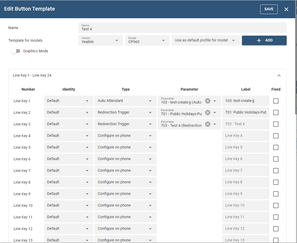The height and width of the screenshot is (243, 297).
Task: Open Identity dropdown for Line Key 4
Action: pos(68,136)
